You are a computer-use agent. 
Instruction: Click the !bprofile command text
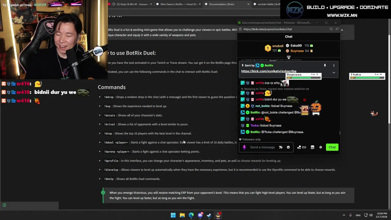111,161
